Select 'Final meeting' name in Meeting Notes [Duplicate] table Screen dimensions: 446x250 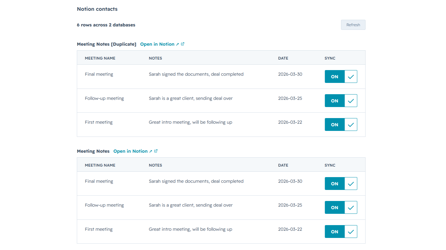(x=99, y=74)
